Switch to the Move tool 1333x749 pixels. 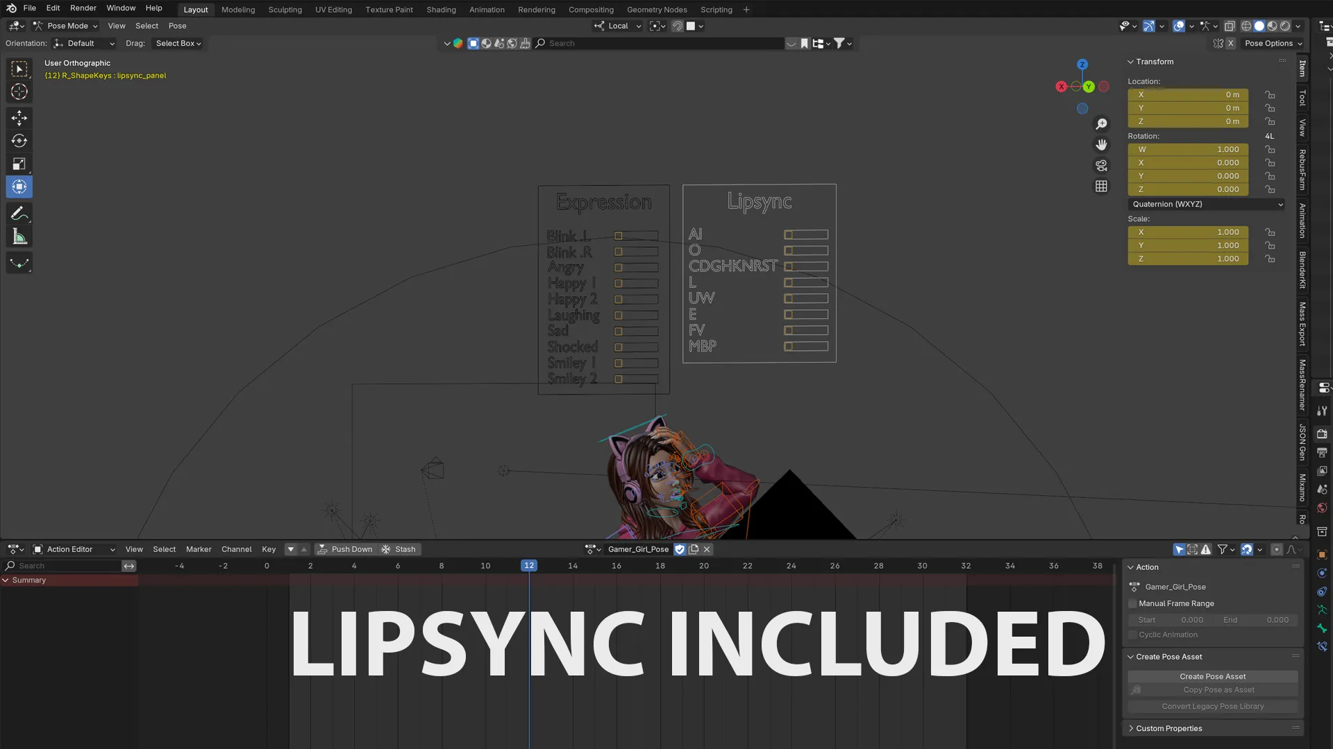click(19, 118)
